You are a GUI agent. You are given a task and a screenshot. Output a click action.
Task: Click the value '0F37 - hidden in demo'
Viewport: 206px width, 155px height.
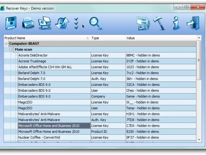coord(143,137)
